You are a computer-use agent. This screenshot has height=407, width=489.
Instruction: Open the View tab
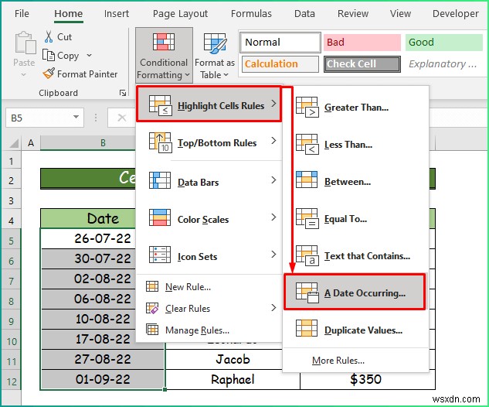[400, 14]
